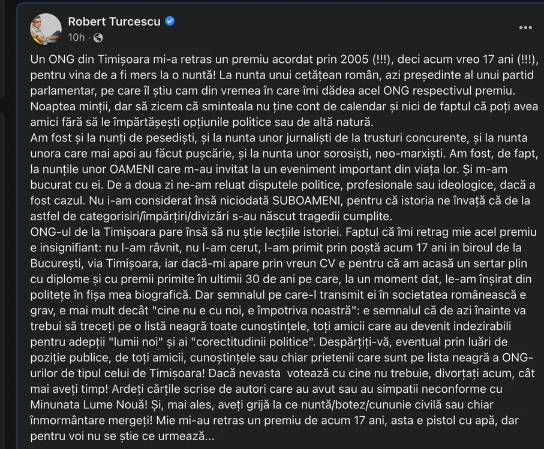Click the abbreviation CV in the text
Screen dimensions: 544x449
point(327,263)
